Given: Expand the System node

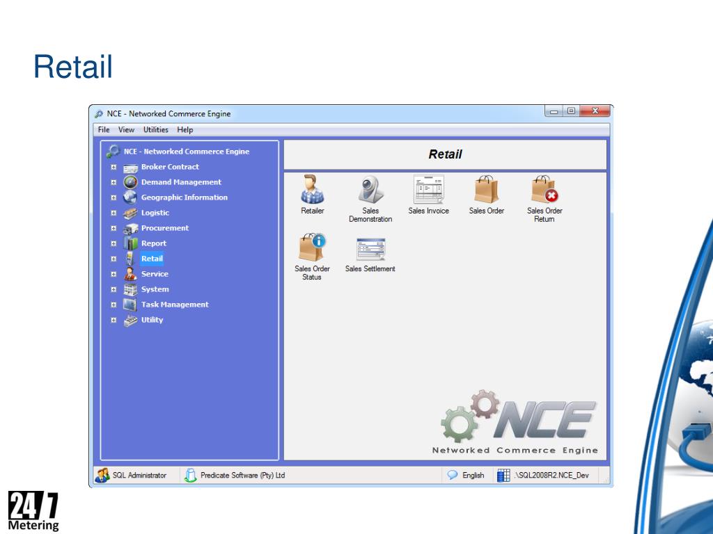Looking at the screenshot, I should coord(113,289).
